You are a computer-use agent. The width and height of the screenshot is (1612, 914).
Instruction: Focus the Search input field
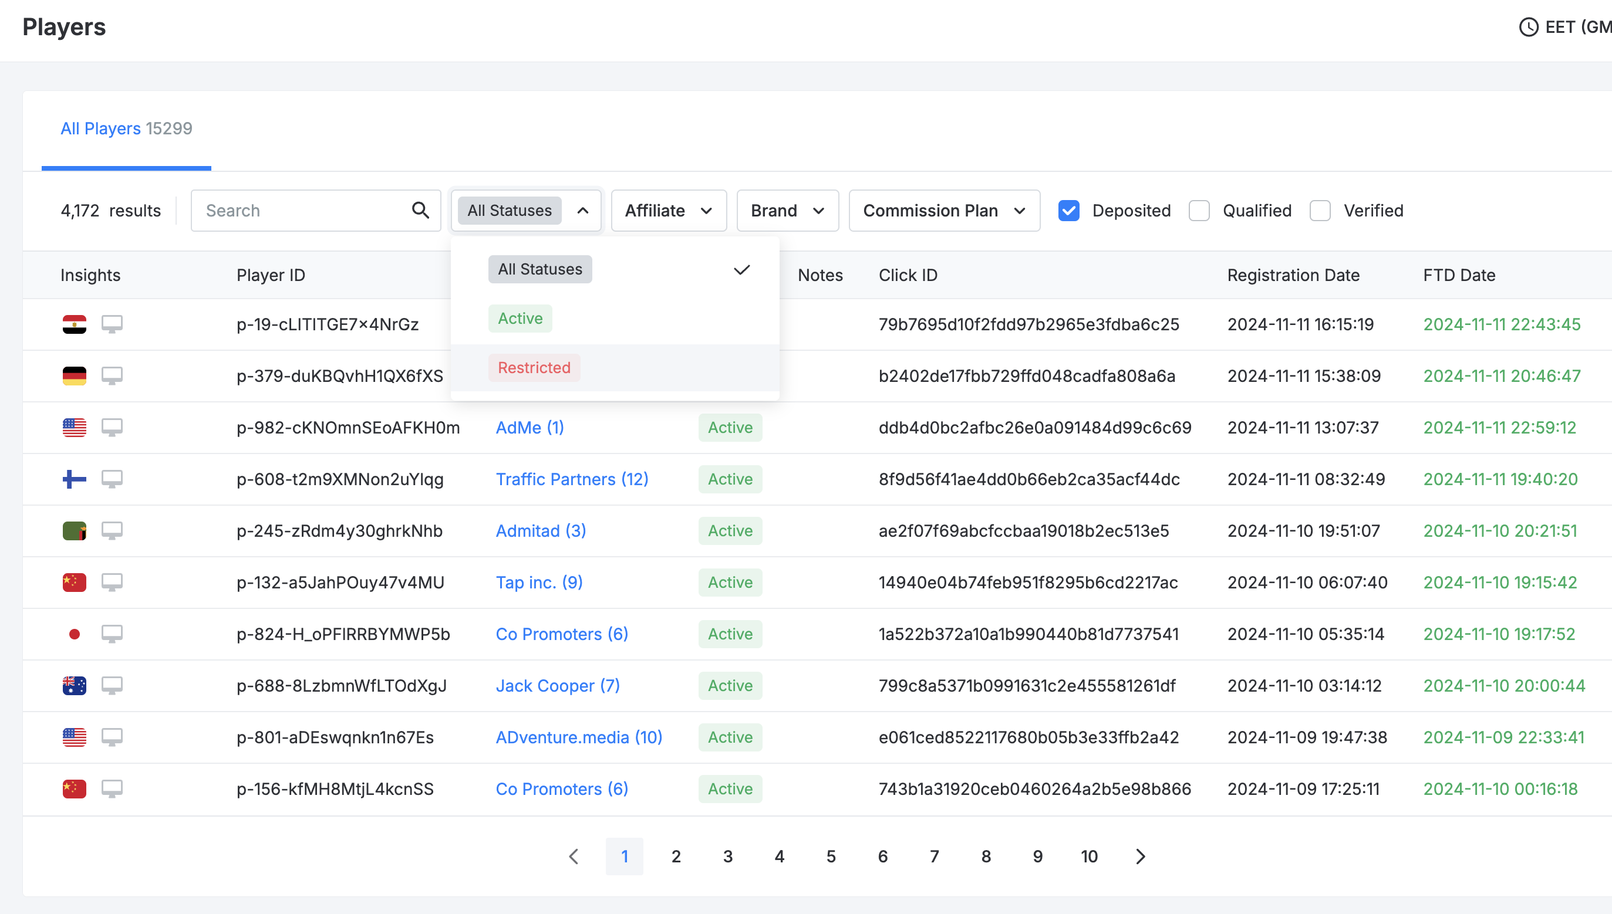[301, 210]
